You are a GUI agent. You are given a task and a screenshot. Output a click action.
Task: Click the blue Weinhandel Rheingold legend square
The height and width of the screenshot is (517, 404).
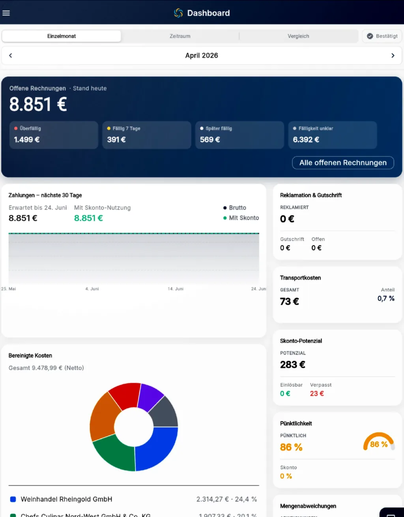pos(13,499)
